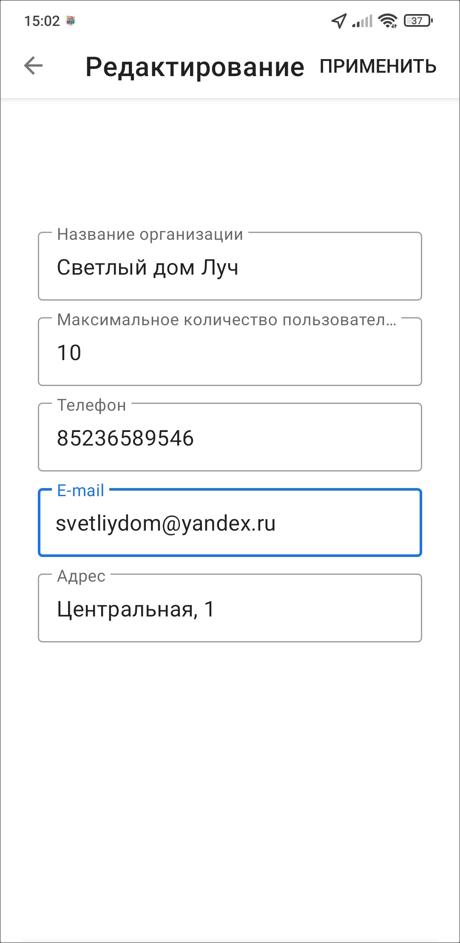Select the phone number input field
Image resolution: width=460 pixels, height=943 pixels.
[x=230, y=438]
